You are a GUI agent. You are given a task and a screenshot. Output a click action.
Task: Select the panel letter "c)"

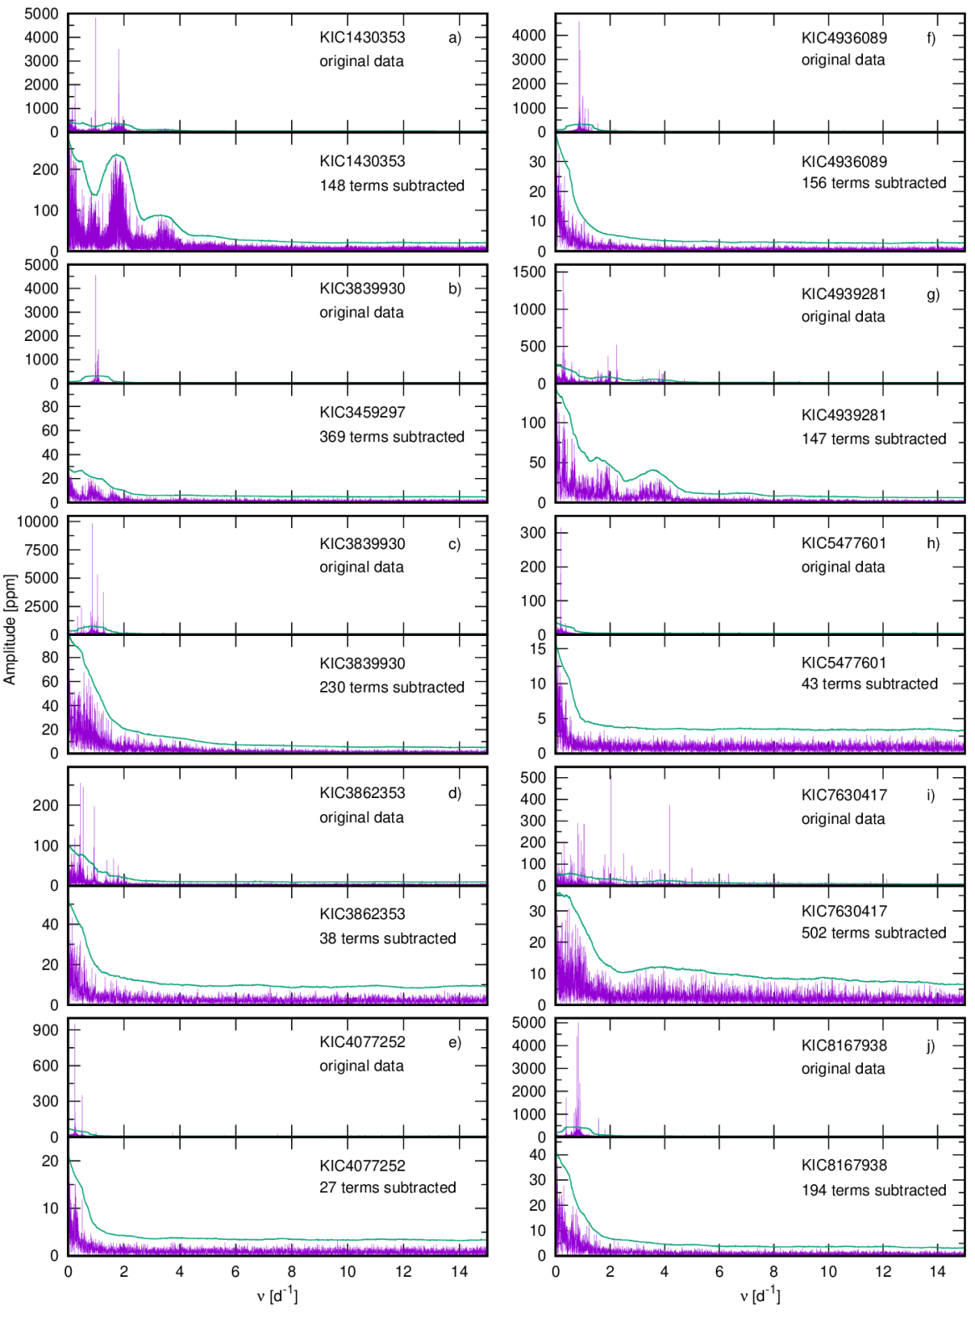(x=455, y=544)
